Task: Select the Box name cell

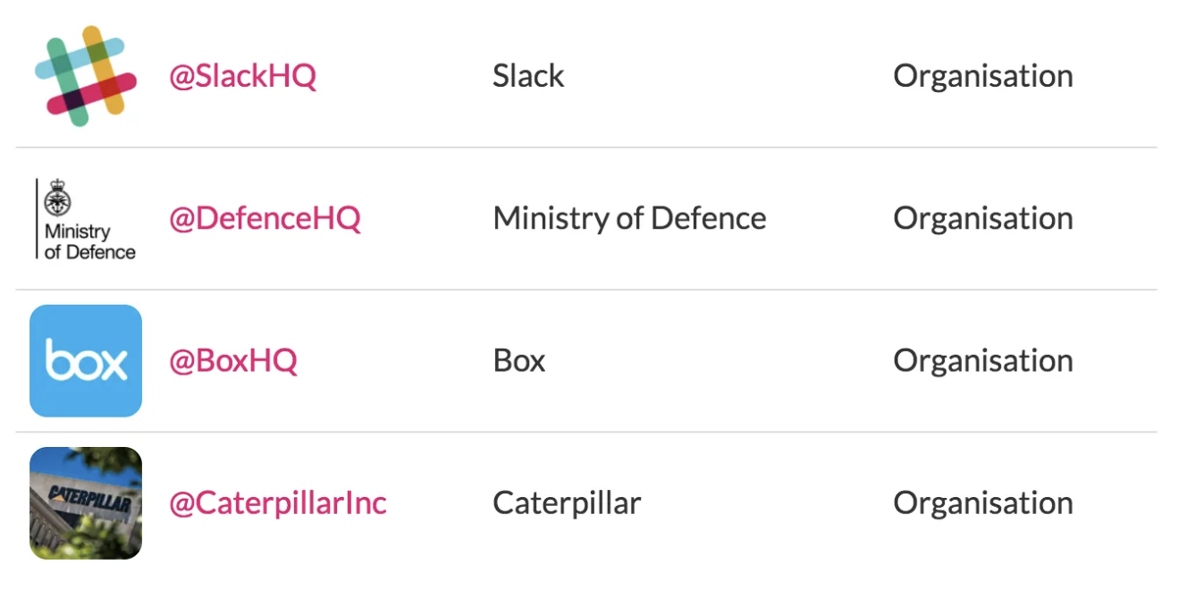Action: pos(518,360)
